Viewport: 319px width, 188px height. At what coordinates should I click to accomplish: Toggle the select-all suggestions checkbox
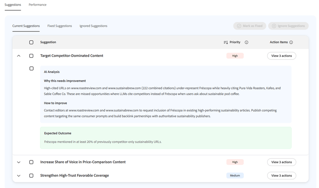tap(31, 42)
